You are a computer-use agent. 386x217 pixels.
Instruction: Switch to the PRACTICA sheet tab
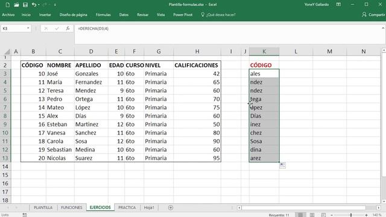pyautogui.click(x=127, y=207)
